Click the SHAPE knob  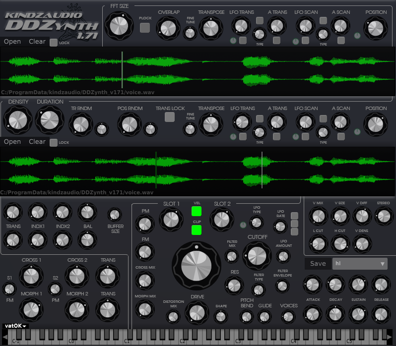[x=221, y=317]
